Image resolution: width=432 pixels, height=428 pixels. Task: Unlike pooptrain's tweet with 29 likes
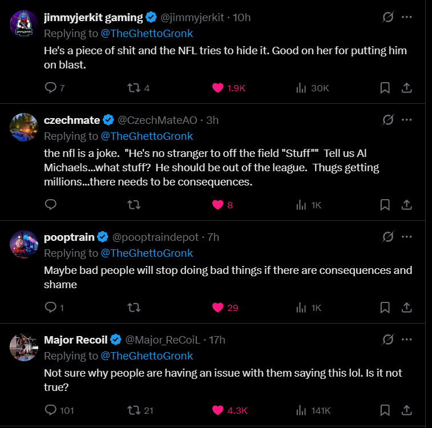coord(217,308)
